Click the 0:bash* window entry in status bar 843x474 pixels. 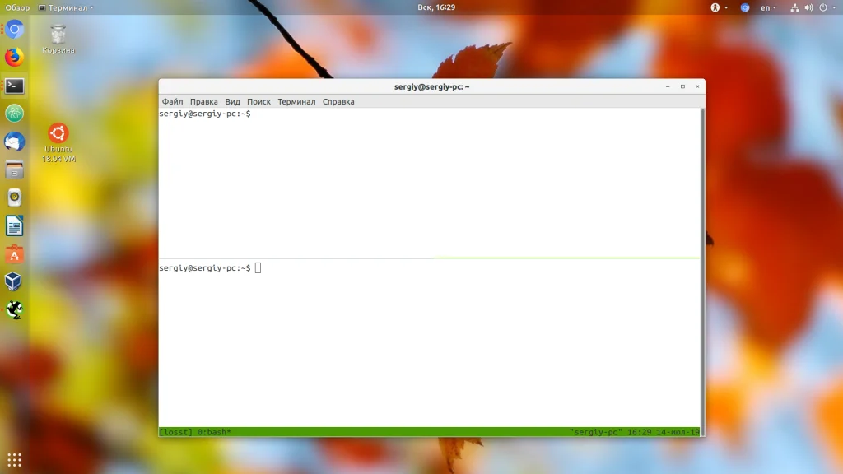(x=214, y=432)
